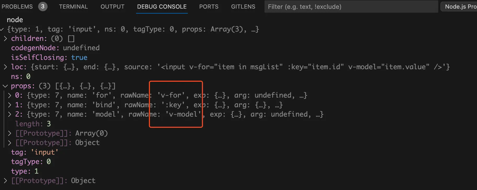Switch to the OUTPUT tab
Image resolution: width=477 pixels, height=190 pixels.
[x=113, y=7]
